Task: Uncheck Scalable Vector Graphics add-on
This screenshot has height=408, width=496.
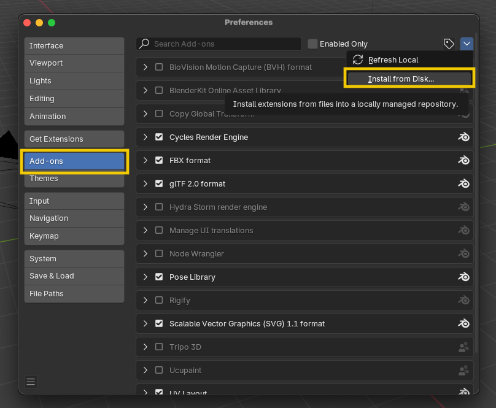Action: point(159,323)
